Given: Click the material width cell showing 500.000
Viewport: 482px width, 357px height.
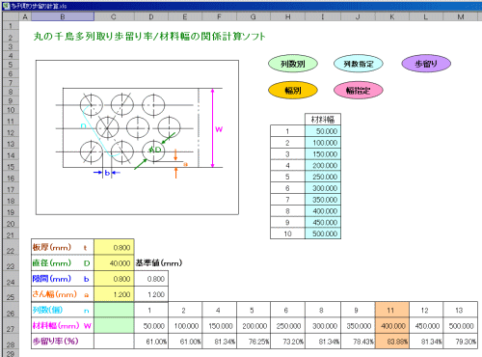Looking at the screenshot, I should [x=323, y=233].
